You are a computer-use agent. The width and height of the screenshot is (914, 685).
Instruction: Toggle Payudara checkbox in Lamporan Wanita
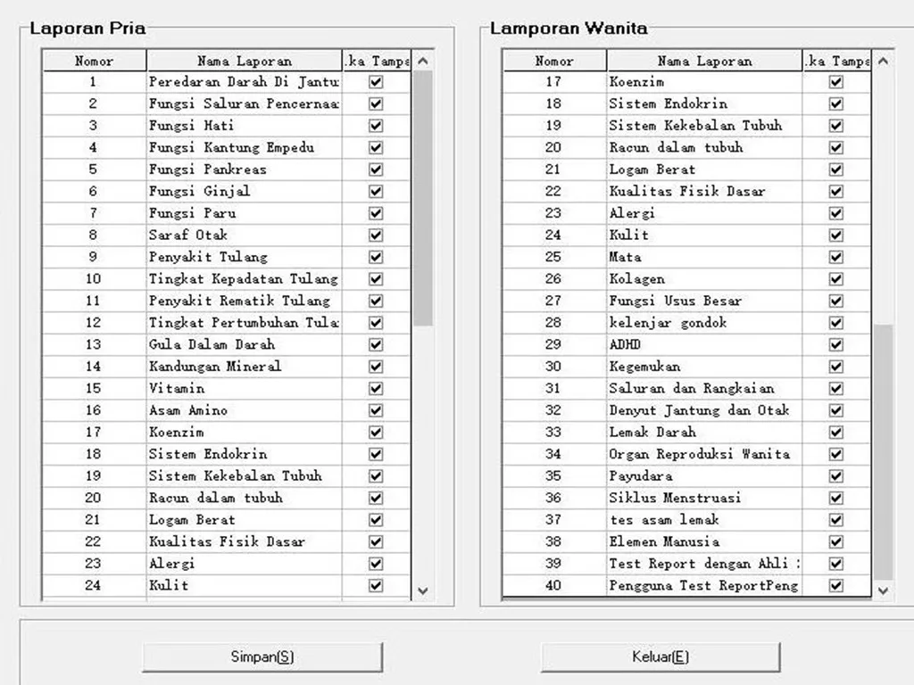[x=836, y=476]
